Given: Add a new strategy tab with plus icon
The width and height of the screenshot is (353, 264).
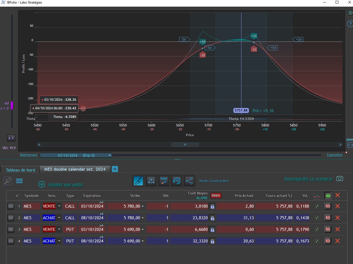Looking at the screenshot, I should pyautogui.click(x=115, y=169).
